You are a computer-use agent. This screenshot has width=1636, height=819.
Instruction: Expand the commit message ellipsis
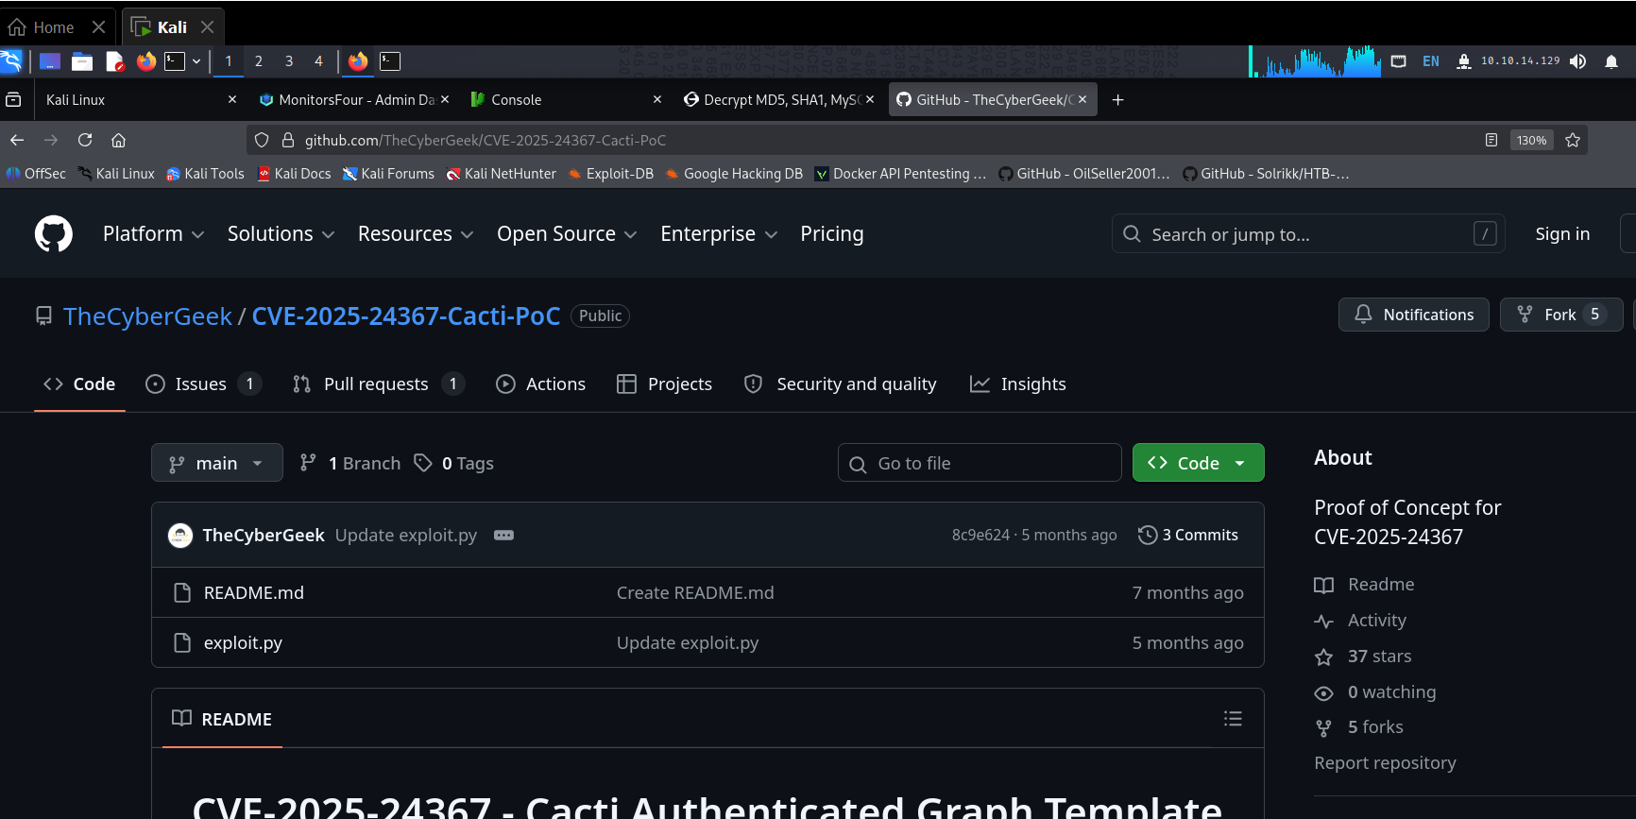point(504,536)
